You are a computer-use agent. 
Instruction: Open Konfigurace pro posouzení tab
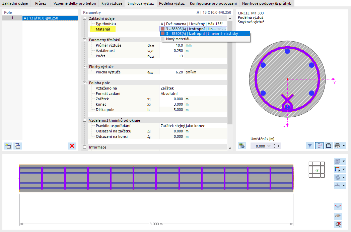[x=213, y=3]
